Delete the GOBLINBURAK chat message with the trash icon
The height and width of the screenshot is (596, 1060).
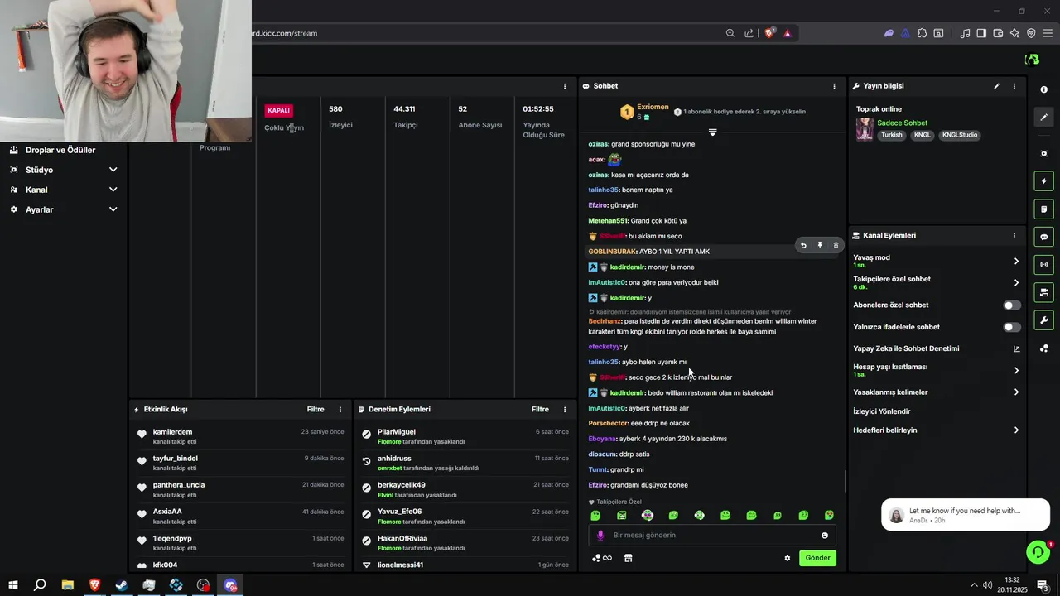click(x=836, y=245)
